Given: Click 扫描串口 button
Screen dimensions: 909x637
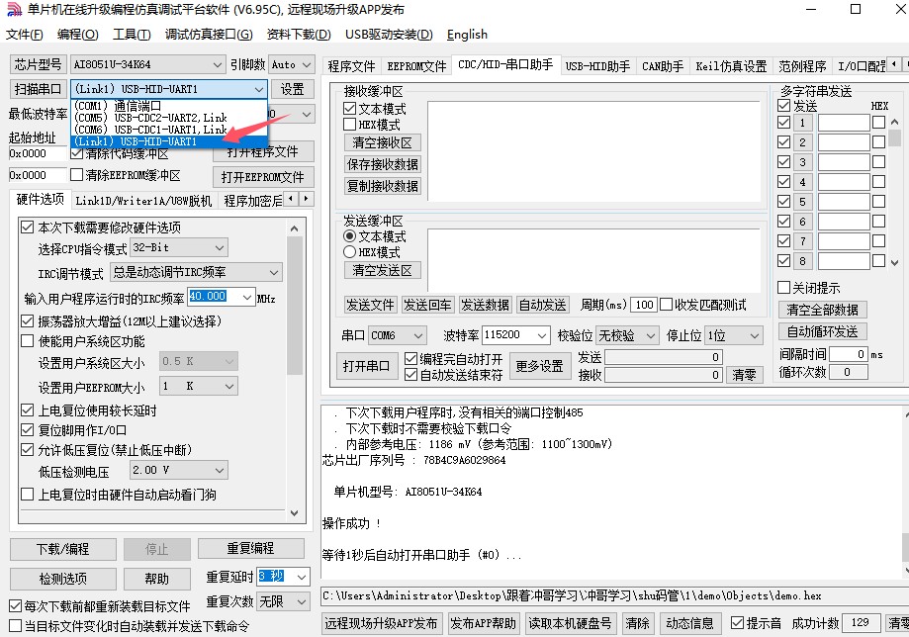Looking at the screenshot, I should click(38, 89).
